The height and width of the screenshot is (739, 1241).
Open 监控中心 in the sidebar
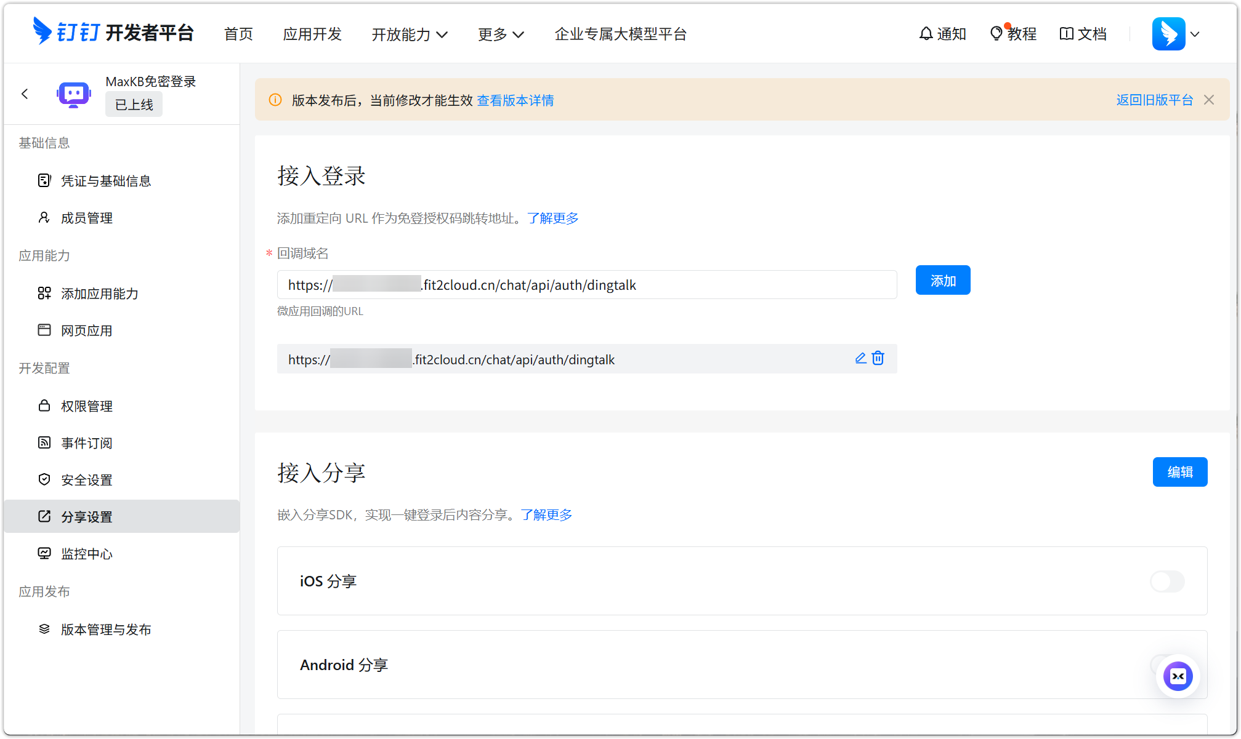point(86,554)
